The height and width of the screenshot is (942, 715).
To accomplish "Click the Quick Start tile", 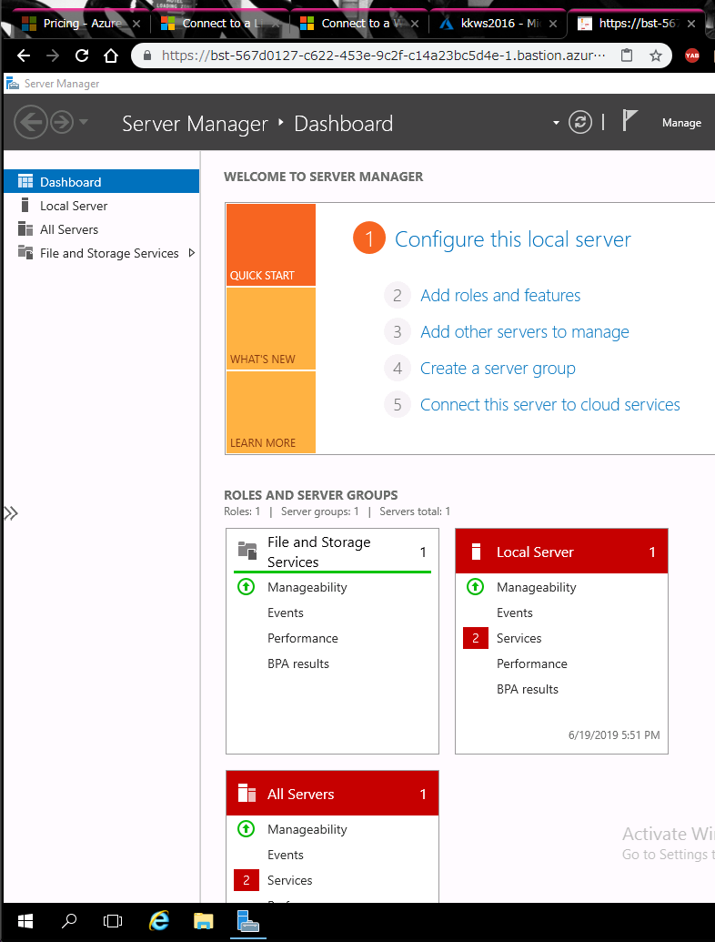I will [x=271, y=245].
